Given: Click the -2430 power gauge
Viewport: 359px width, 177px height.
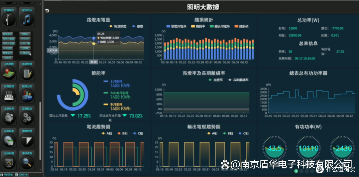Looking at the screenshot, I should tap(342, 148).
